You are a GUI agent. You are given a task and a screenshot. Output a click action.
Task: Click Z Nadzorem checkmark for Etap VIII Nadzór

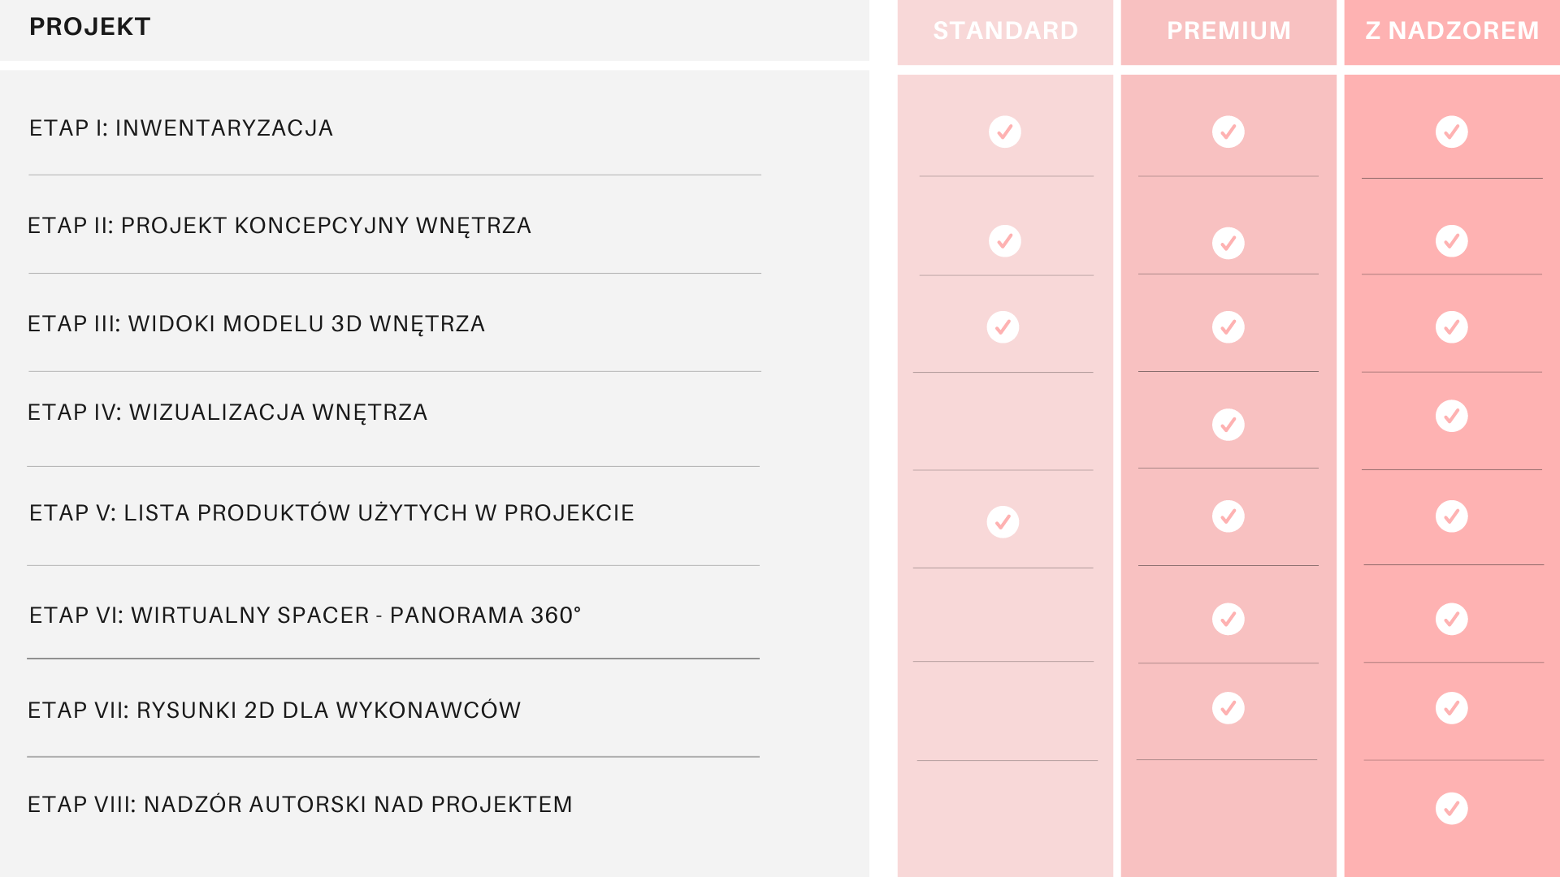(1452, 809)
